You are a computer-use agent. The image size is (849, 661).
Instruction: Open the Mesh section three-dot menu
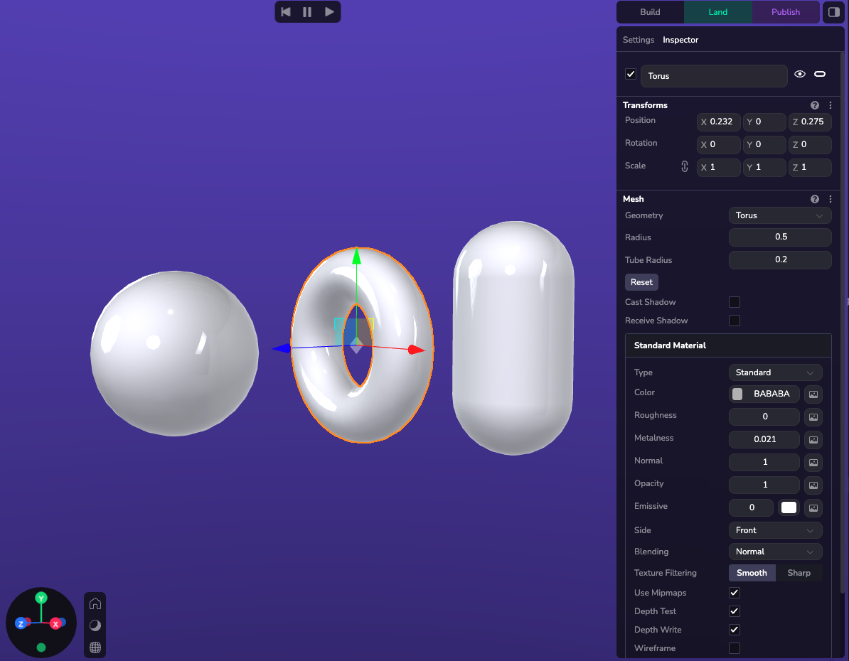pos(830,199)
